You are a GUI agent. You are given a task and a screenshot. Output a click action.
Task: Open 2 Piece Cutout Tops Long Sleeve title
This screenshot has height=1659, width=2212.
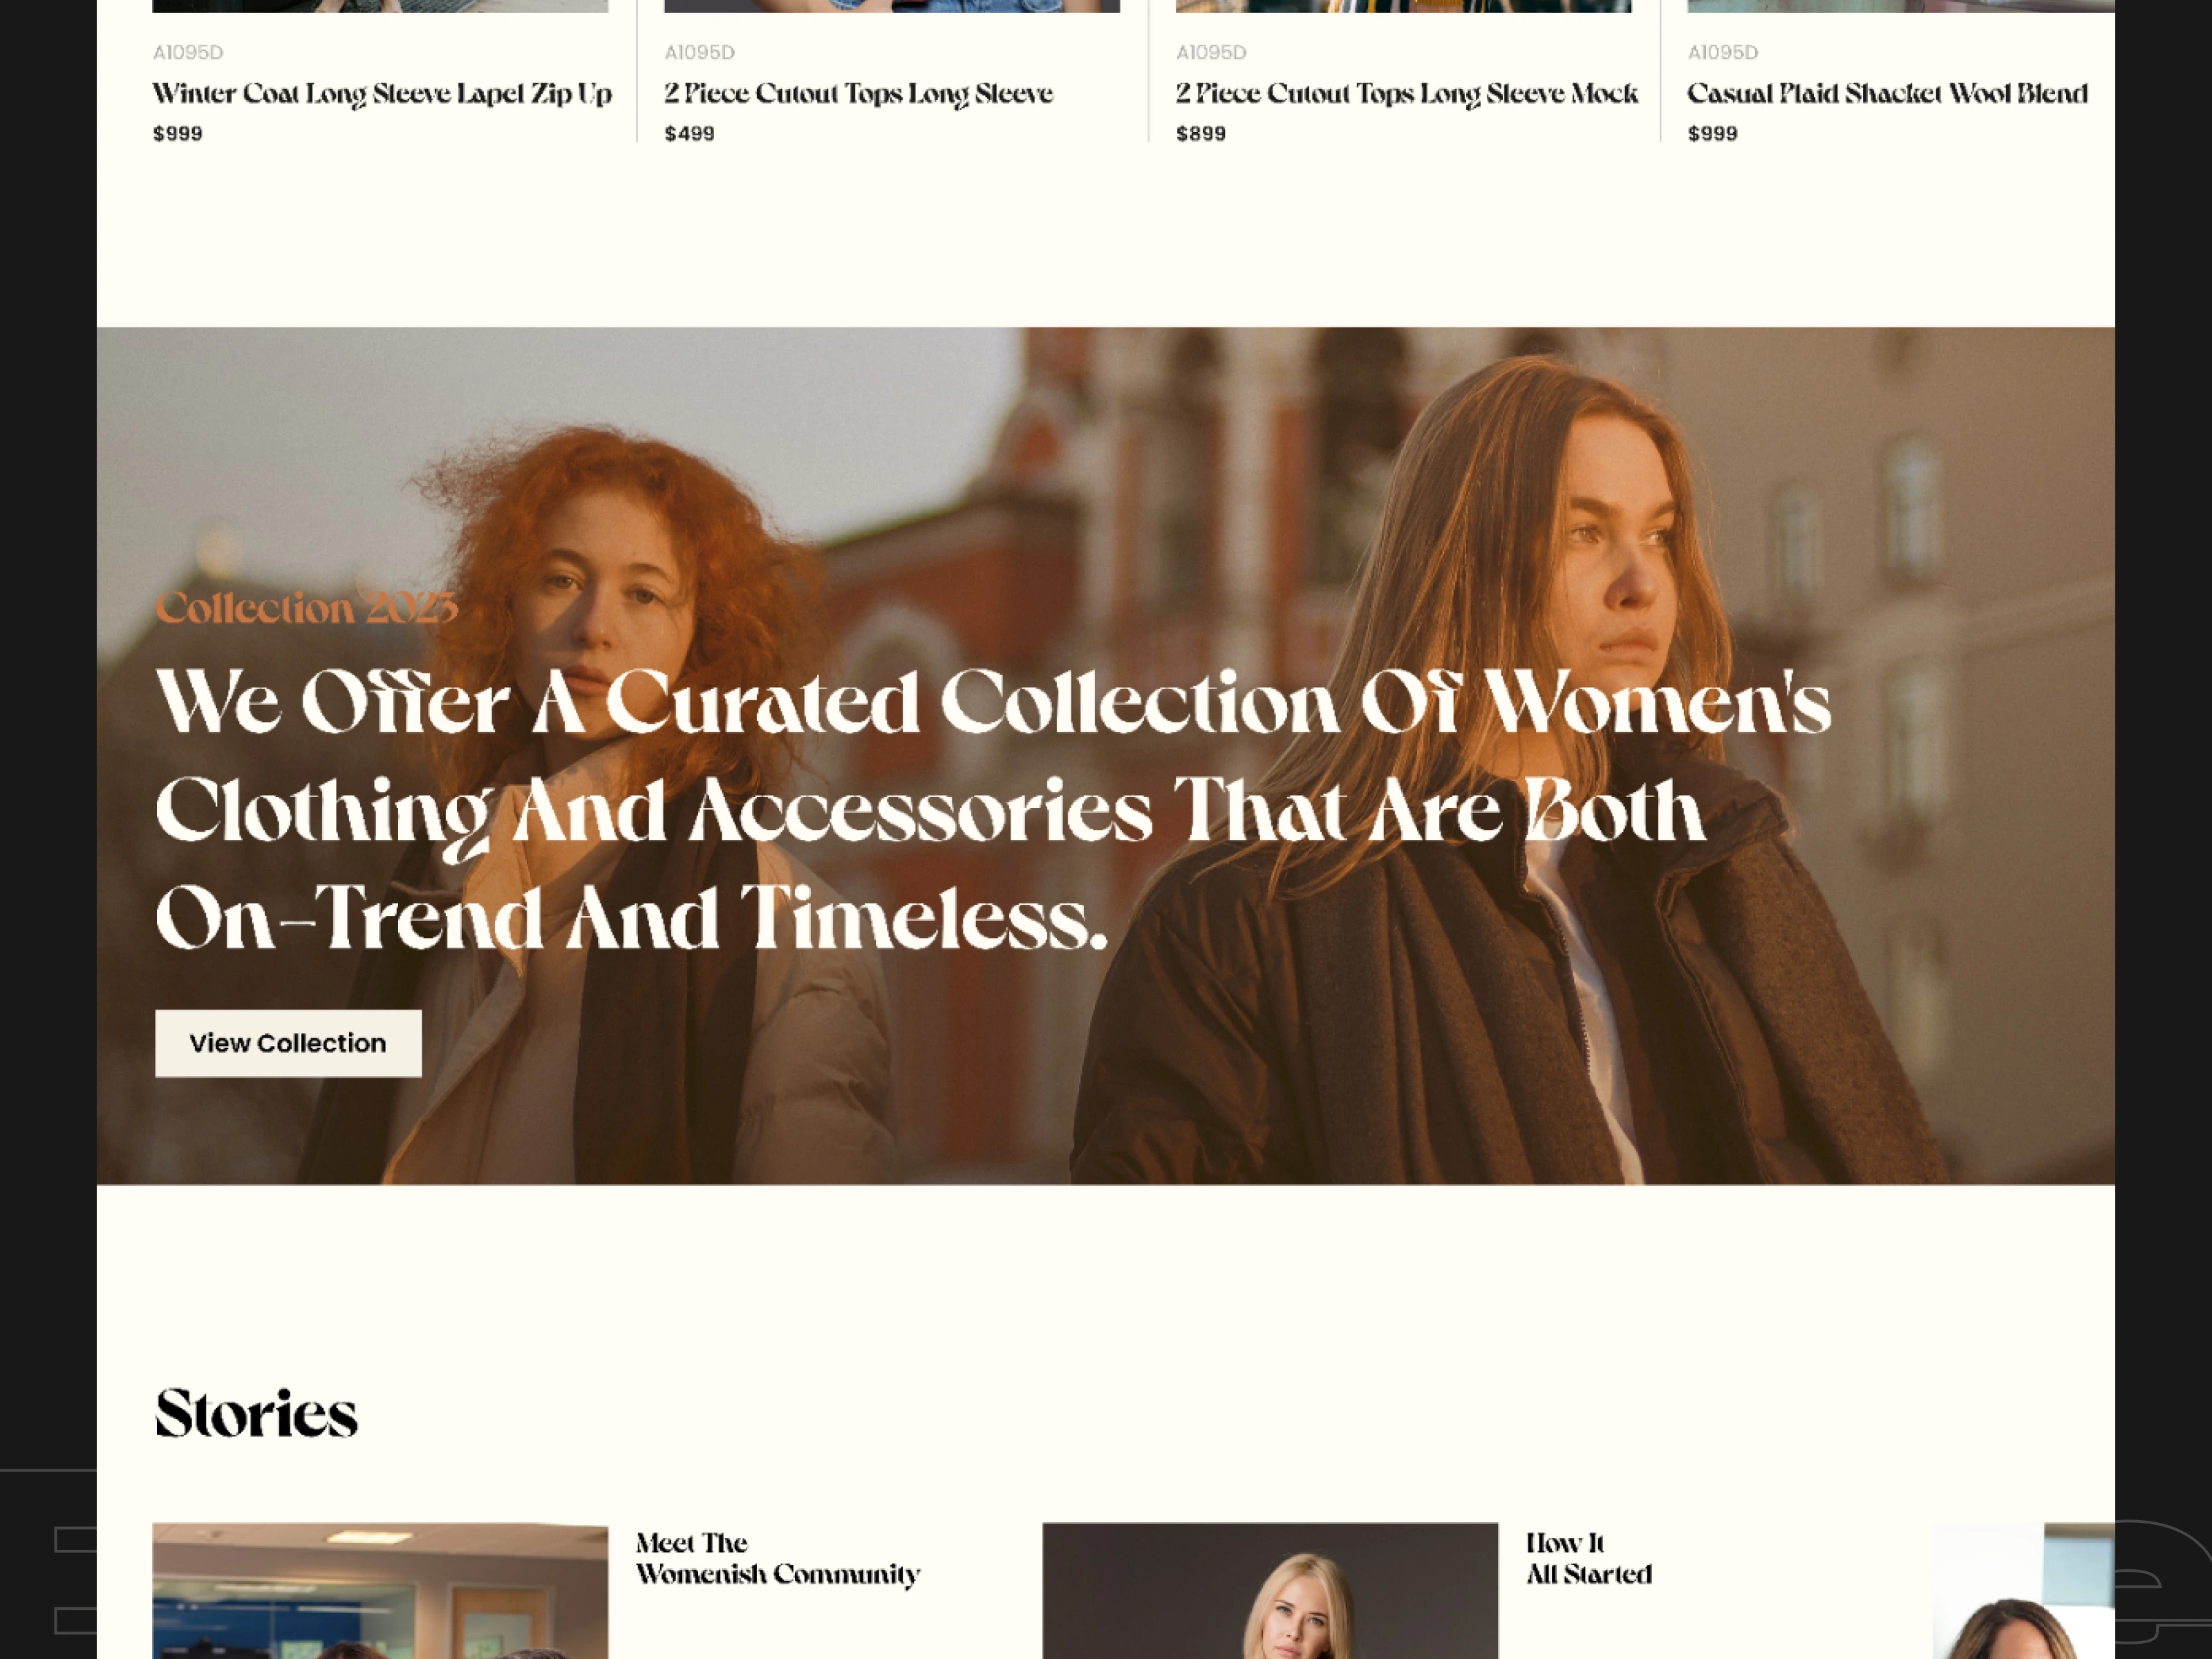858,94
